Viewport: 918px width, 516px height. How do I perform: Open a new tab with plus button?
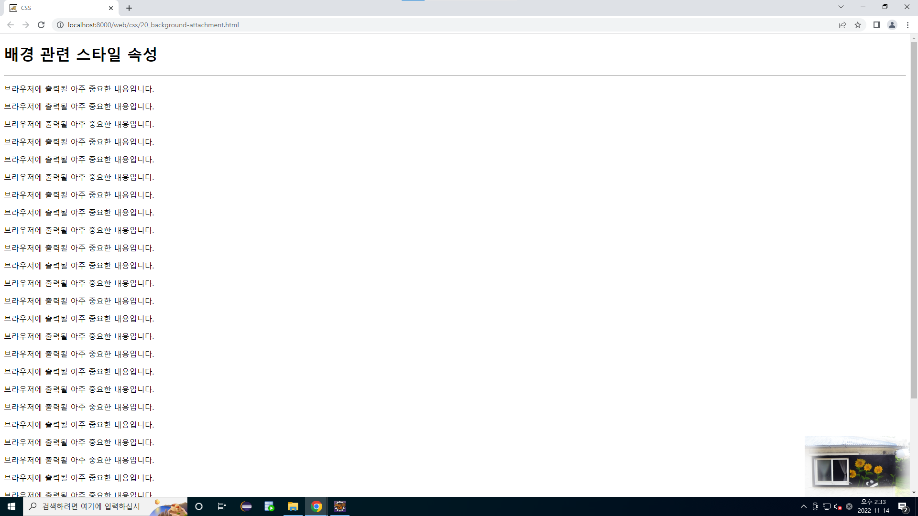[x=129, y=8]
